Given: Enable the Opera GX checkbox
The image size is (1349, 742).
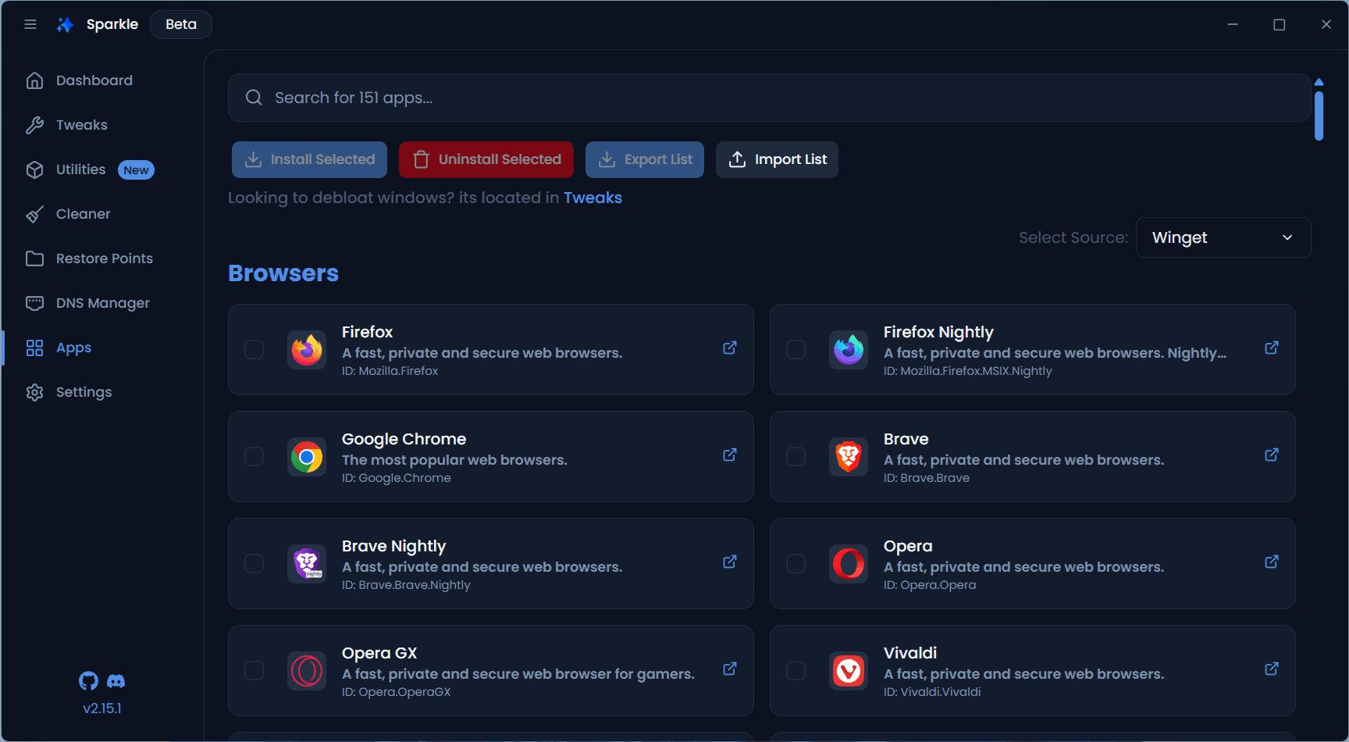Looking at the screenshot, I should click(x=254, y=670).
